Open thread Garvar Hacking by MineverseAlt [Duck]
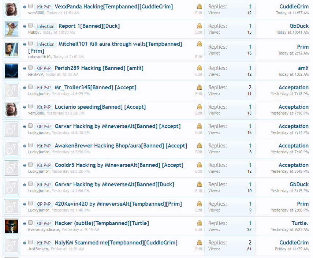This screenshot has height=258, width=313. [114, 184]
